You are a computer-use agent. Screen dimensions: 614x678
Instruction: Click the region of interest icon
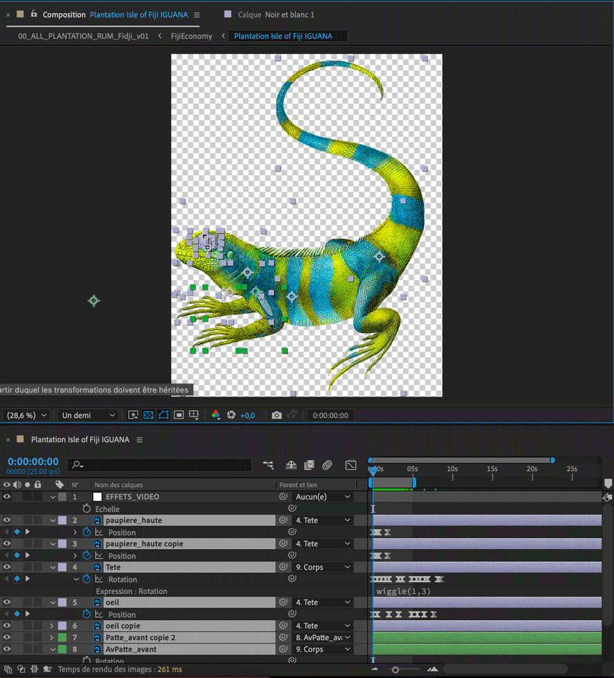coord(179,415)
